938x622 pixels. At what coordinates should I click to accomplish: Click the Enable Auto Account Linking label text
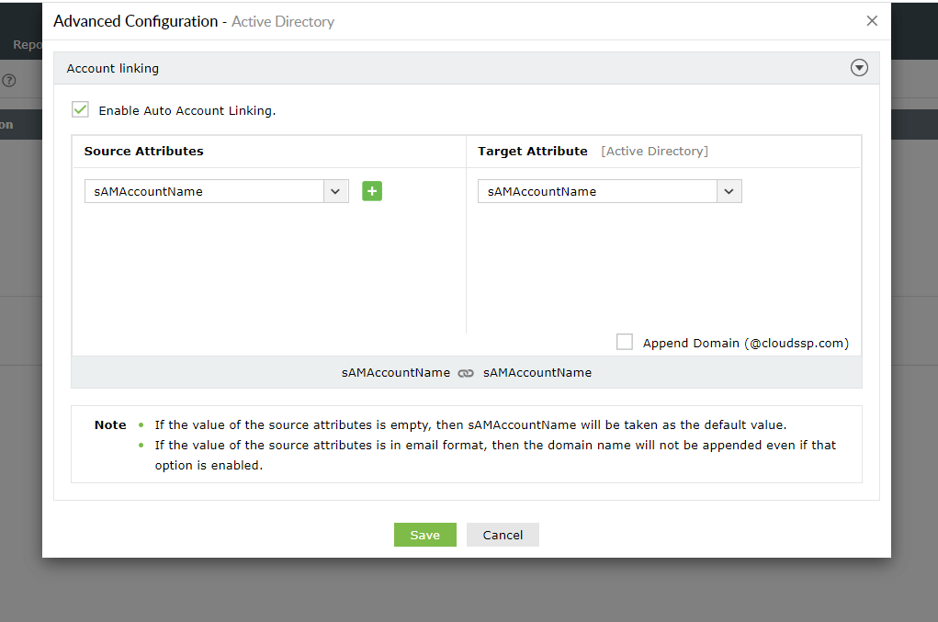tap(187, 110)
